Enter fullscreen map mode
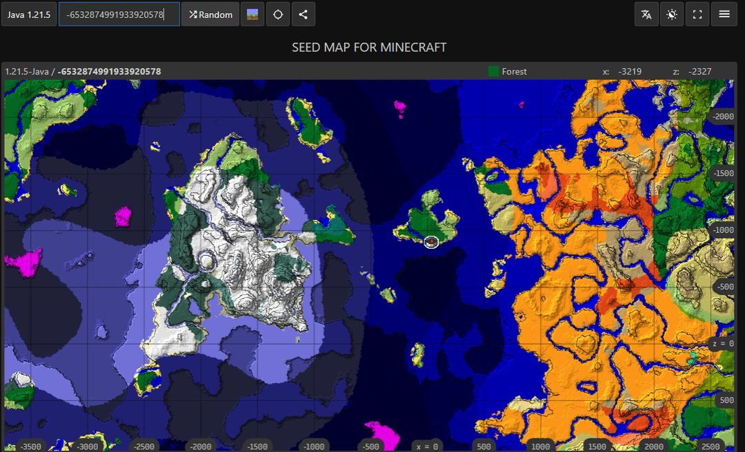Image resolution: width=745 pixels, height=452 pixels. coord(697,14)
